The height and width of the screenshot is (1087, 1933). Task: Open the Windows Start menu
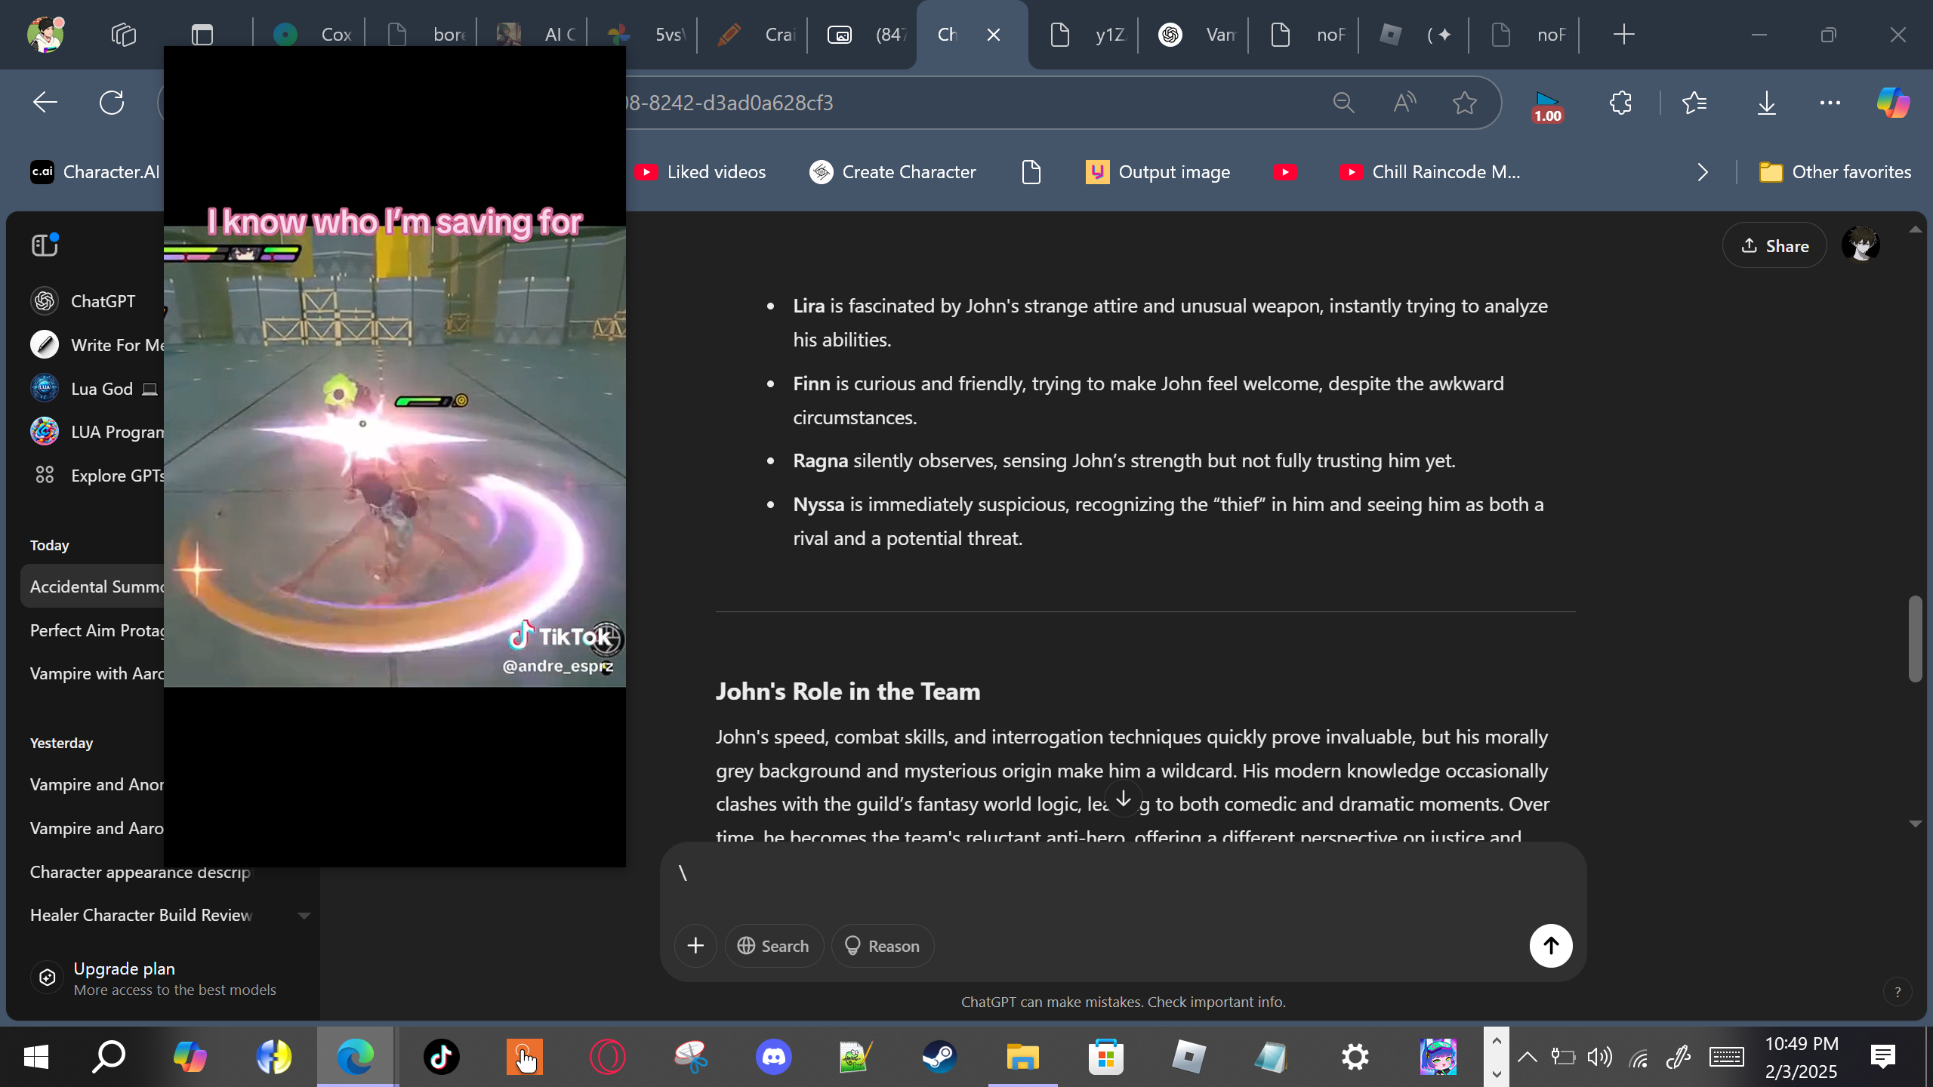pos(36,1057)
